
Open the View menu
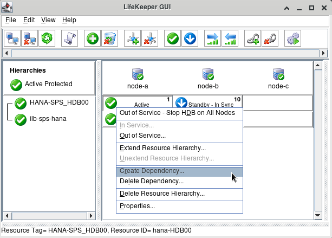point(48,20)
